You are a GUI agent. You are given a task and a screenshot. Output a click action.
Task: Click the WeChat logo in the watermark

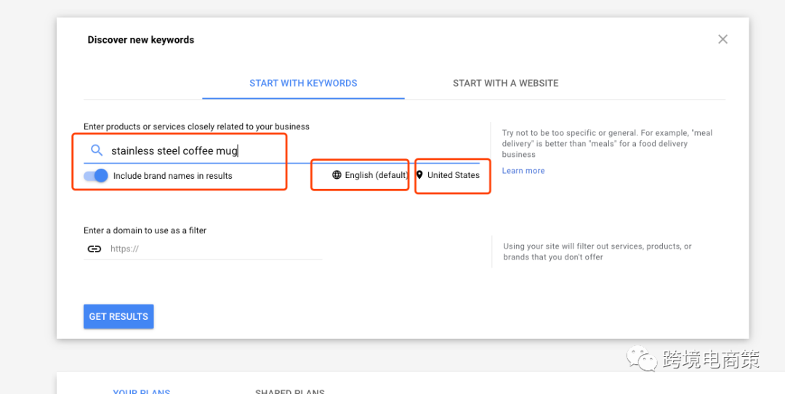coord(644,358)
